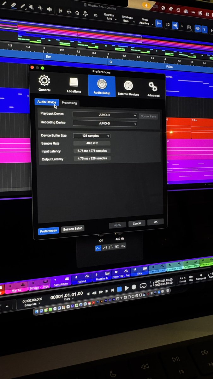The width and height of the screenshot is (213, 379).
Task: Click the Play button in transport
Action: [x=127, y=288]
